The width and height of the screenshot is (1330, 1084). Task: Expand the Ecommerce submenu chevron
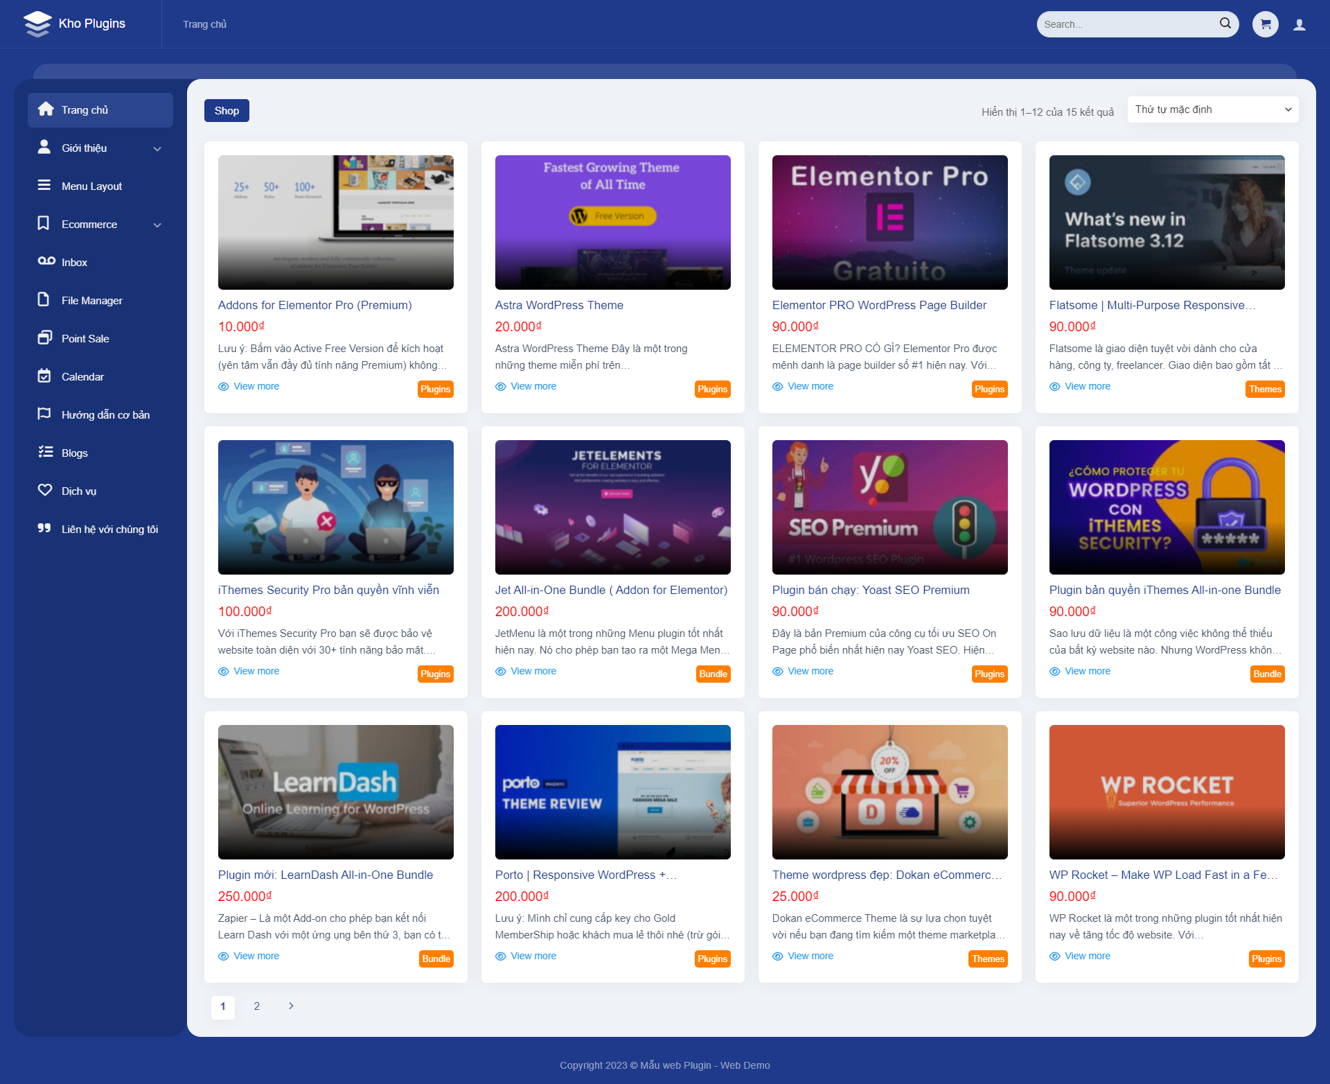pyautogui.click(x=157, y=225)
